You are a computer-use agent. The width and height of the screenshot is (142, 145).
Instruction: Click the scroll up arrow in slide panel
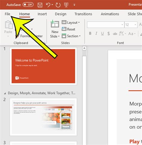click(x=84, y=48)
